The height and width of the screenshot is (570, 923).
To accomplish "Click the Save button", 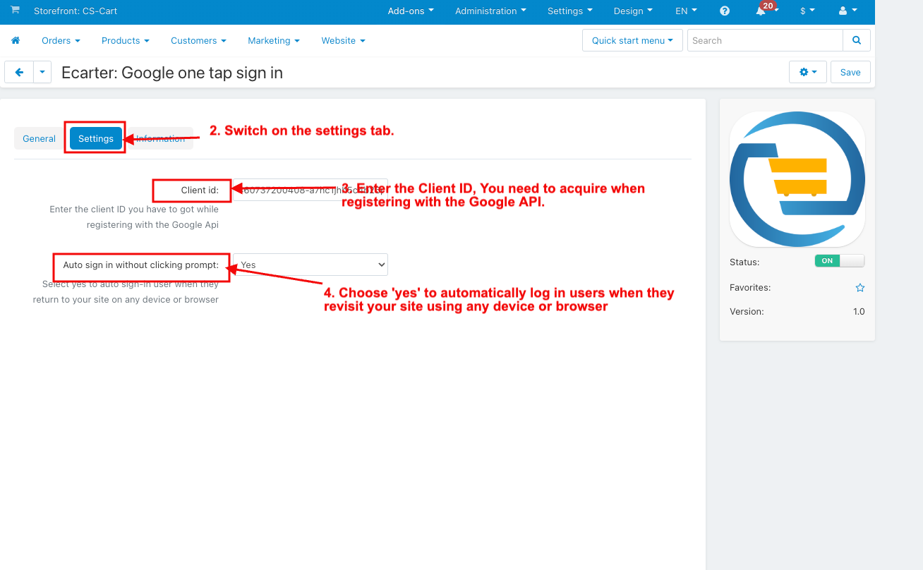I will (850, 72).
